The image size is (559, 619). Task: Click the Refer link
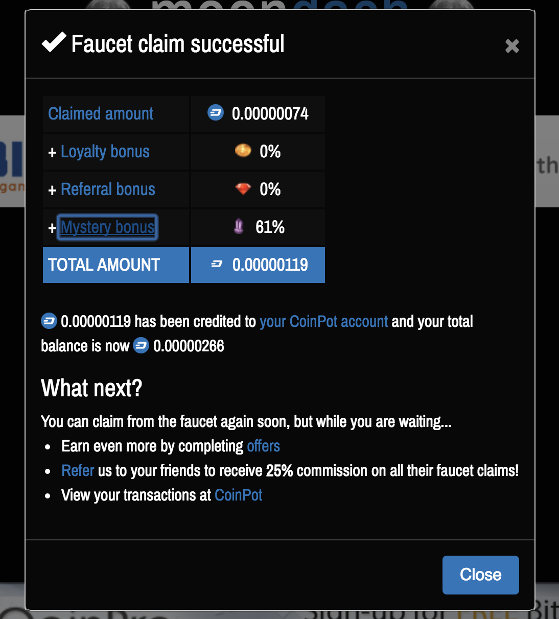tap(78, 470)
